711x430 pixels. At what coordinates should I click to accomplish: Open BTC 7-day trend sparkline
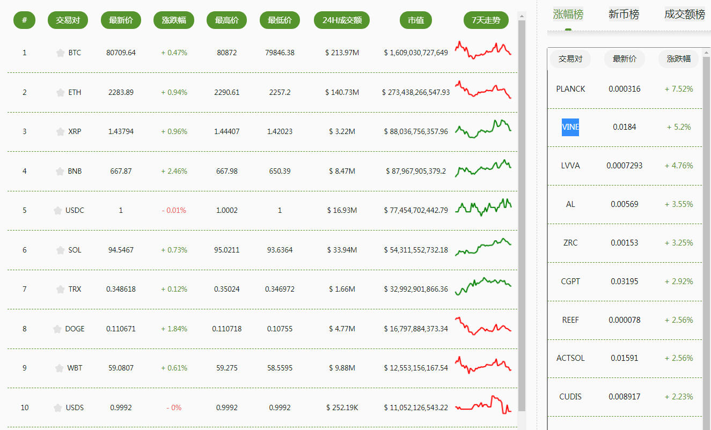(483, 50)
